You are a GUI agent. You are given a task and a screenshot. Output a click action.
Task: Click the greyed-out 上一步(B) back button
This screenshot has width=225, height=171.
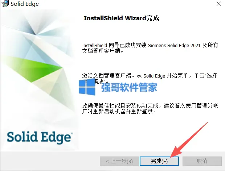click(119, 161)
